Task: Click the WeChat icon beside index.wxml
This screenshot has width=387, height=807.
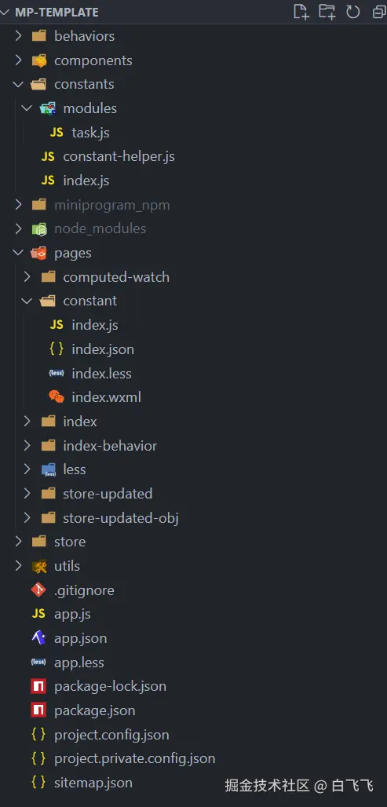Action: click(x=57, y=396)
